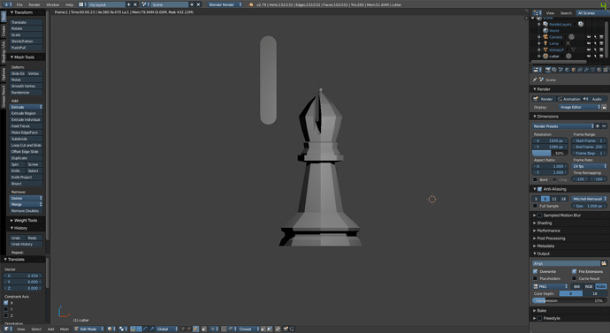Click the Subdivide button
This screenshot has width=610, height=333.
tap(26, 139)
